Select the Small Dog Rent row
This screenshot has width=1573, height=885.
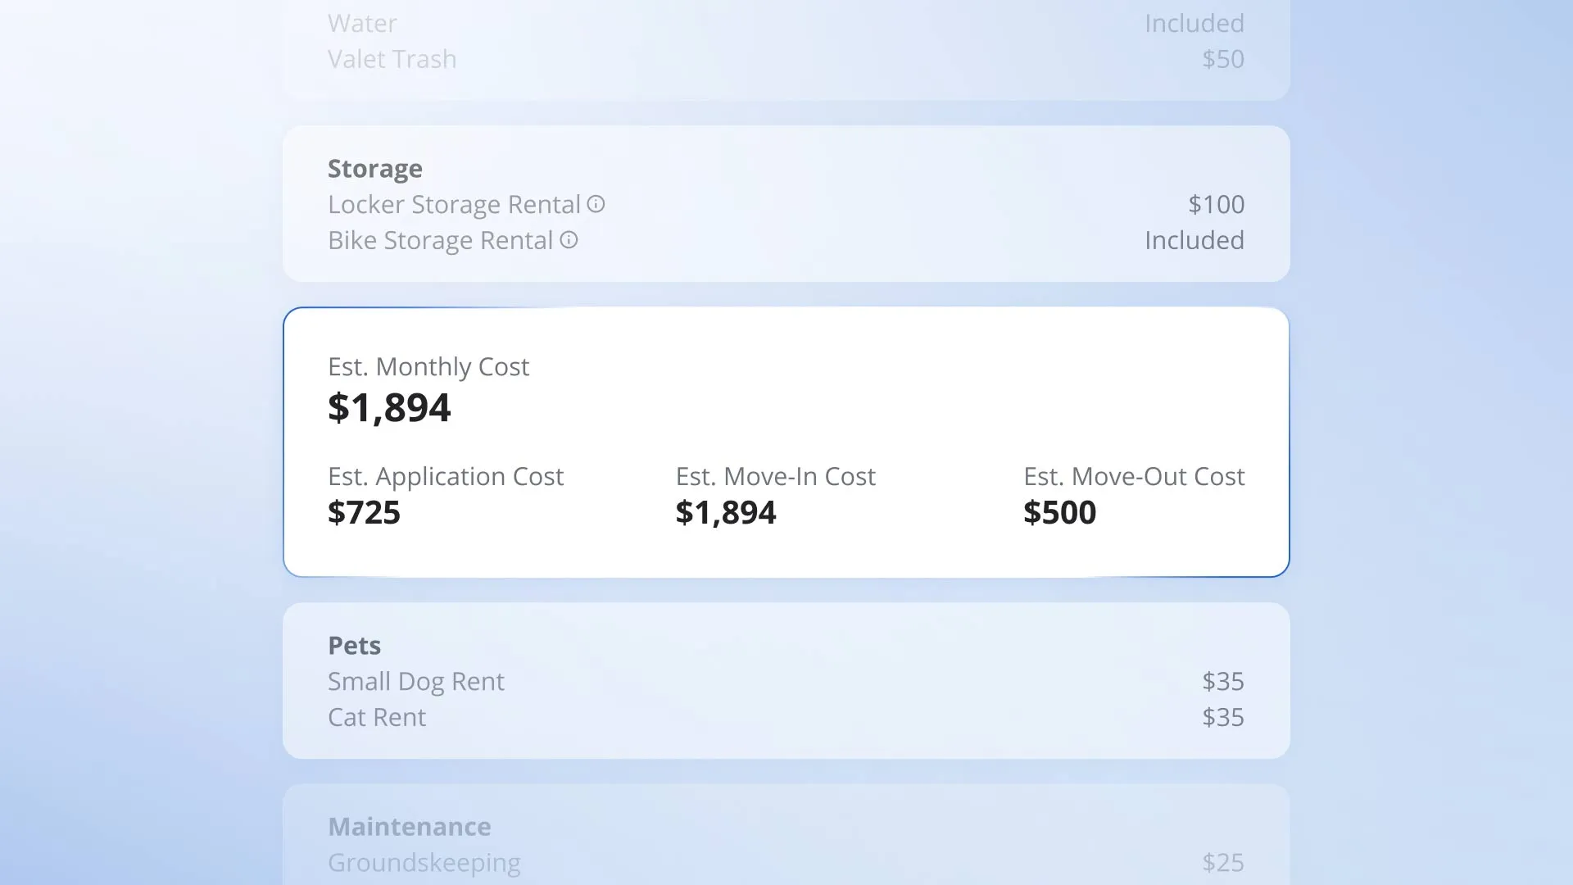tap(415, 682)
